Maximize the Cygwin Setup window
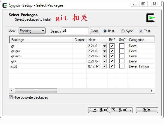The width and height of the screenshot is (164, 124). pyautogui.click(x=143, y=4)
